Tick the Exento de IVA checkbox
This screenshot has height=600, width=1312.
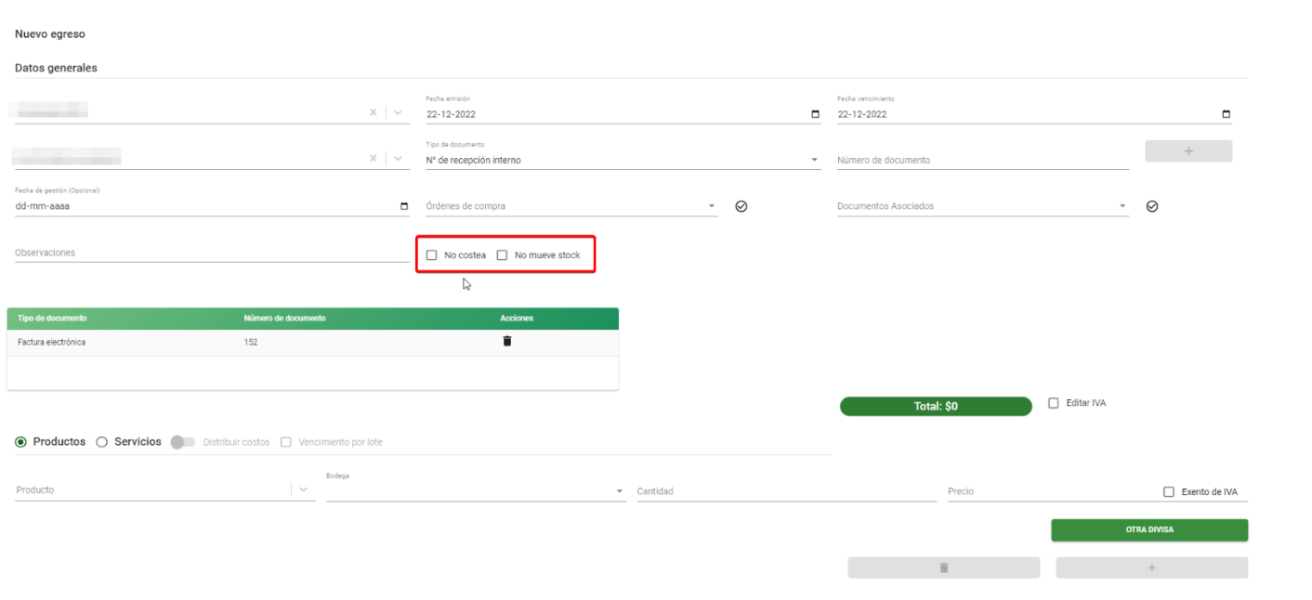pos(1169,491)
